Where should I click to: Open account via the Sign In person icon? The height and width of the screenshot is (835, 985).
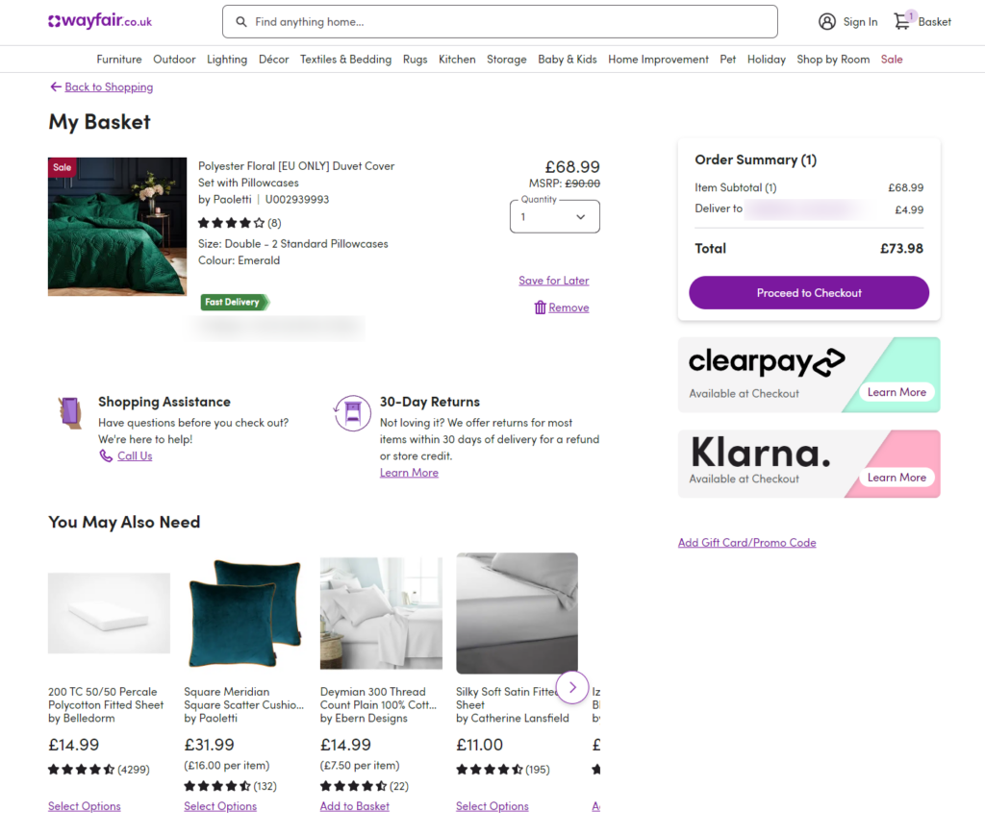tap(827, 21)
